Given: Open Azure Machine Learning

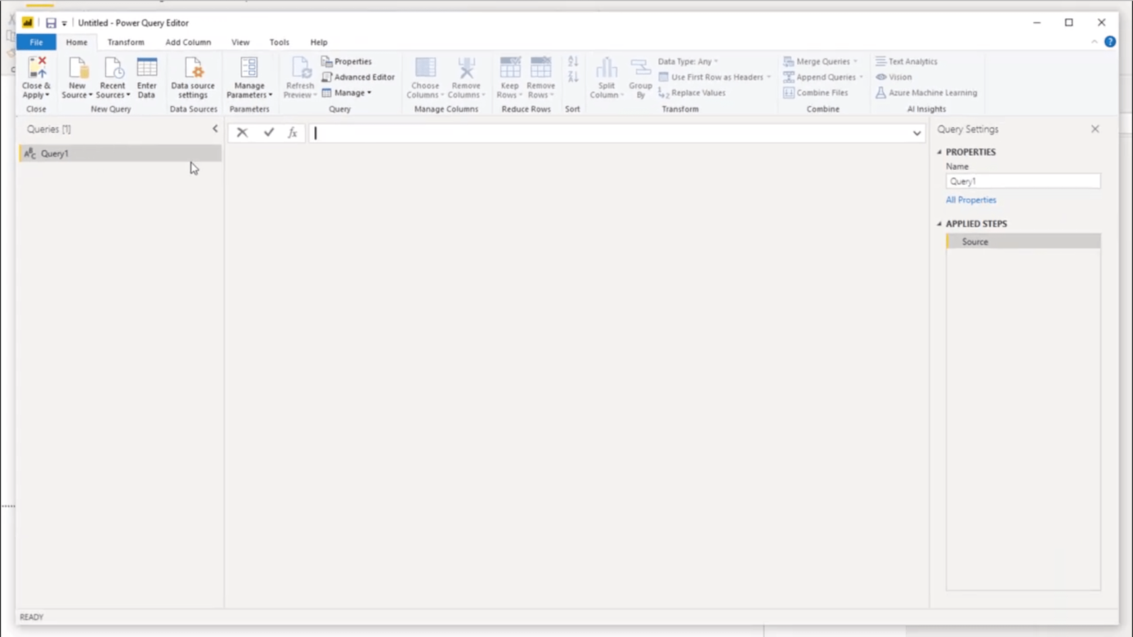Looking at the screenshot, I should pyautogui.click(x=926, y=93).
